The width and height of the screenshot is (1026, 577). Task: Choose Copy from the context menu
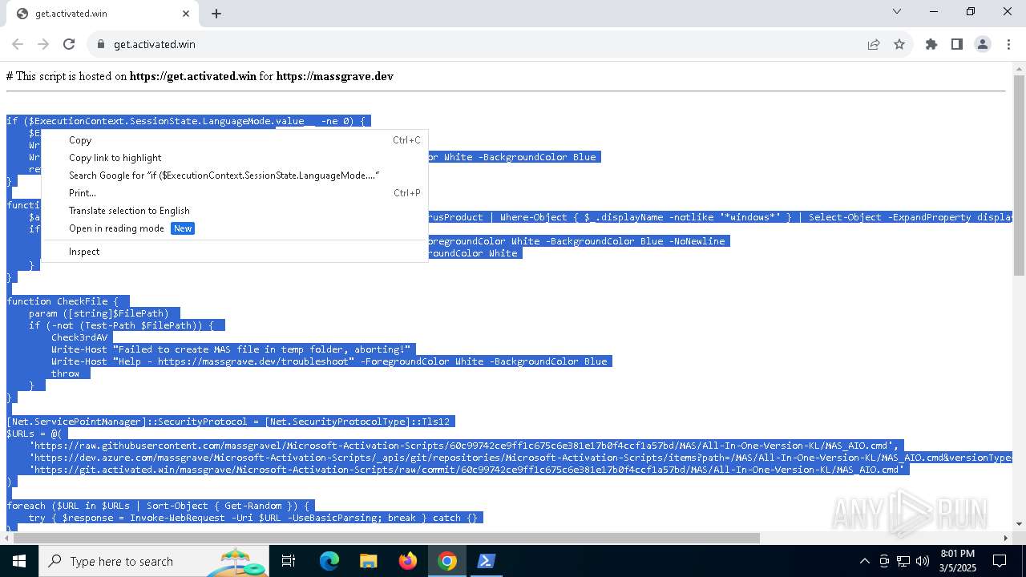pyautogui.click(x=234, y=140)
